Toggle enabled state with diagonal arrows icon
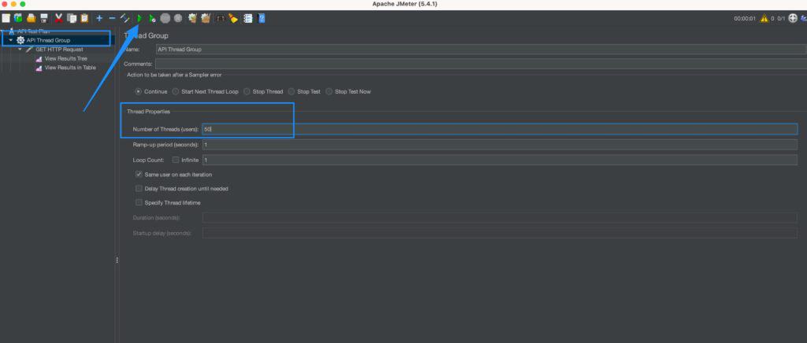Screen dimensions: 807x343 [125, 18]
